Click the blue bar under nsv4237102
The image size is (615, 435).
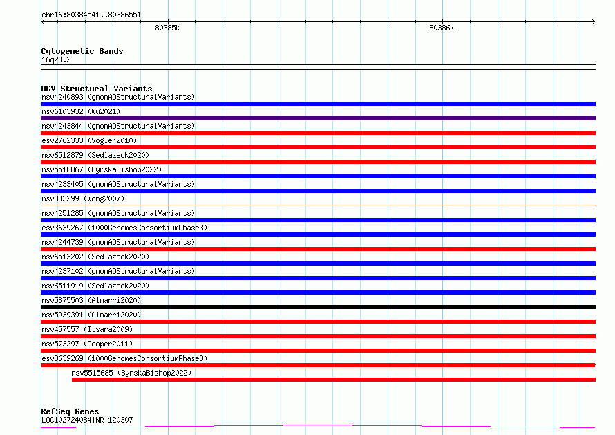point(318,278)
